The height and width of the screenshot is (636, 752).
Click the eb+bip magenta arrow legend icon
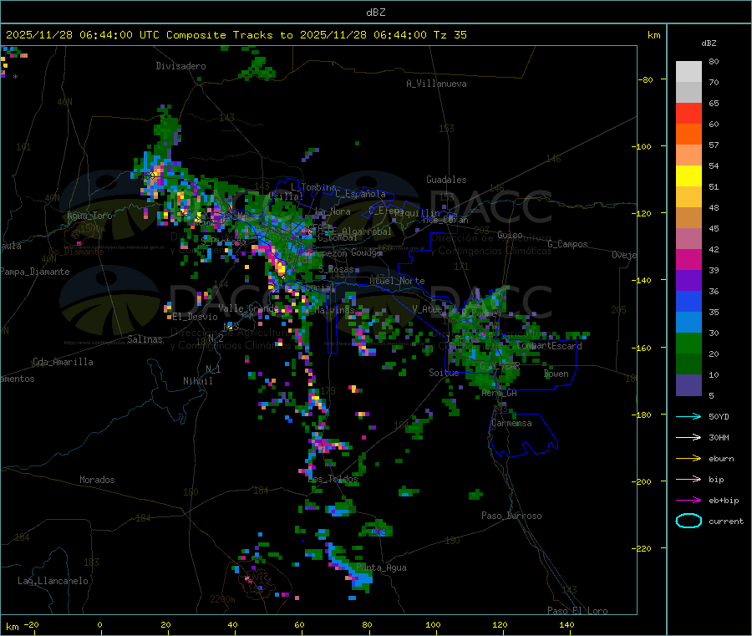[688, 501]
